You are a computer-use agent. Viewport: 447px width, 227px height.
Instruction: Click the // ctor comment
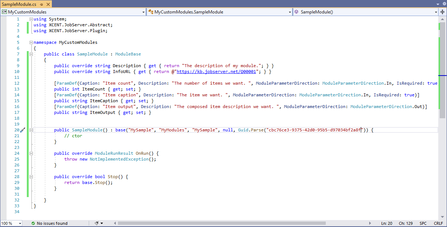(x=73, y=136)
